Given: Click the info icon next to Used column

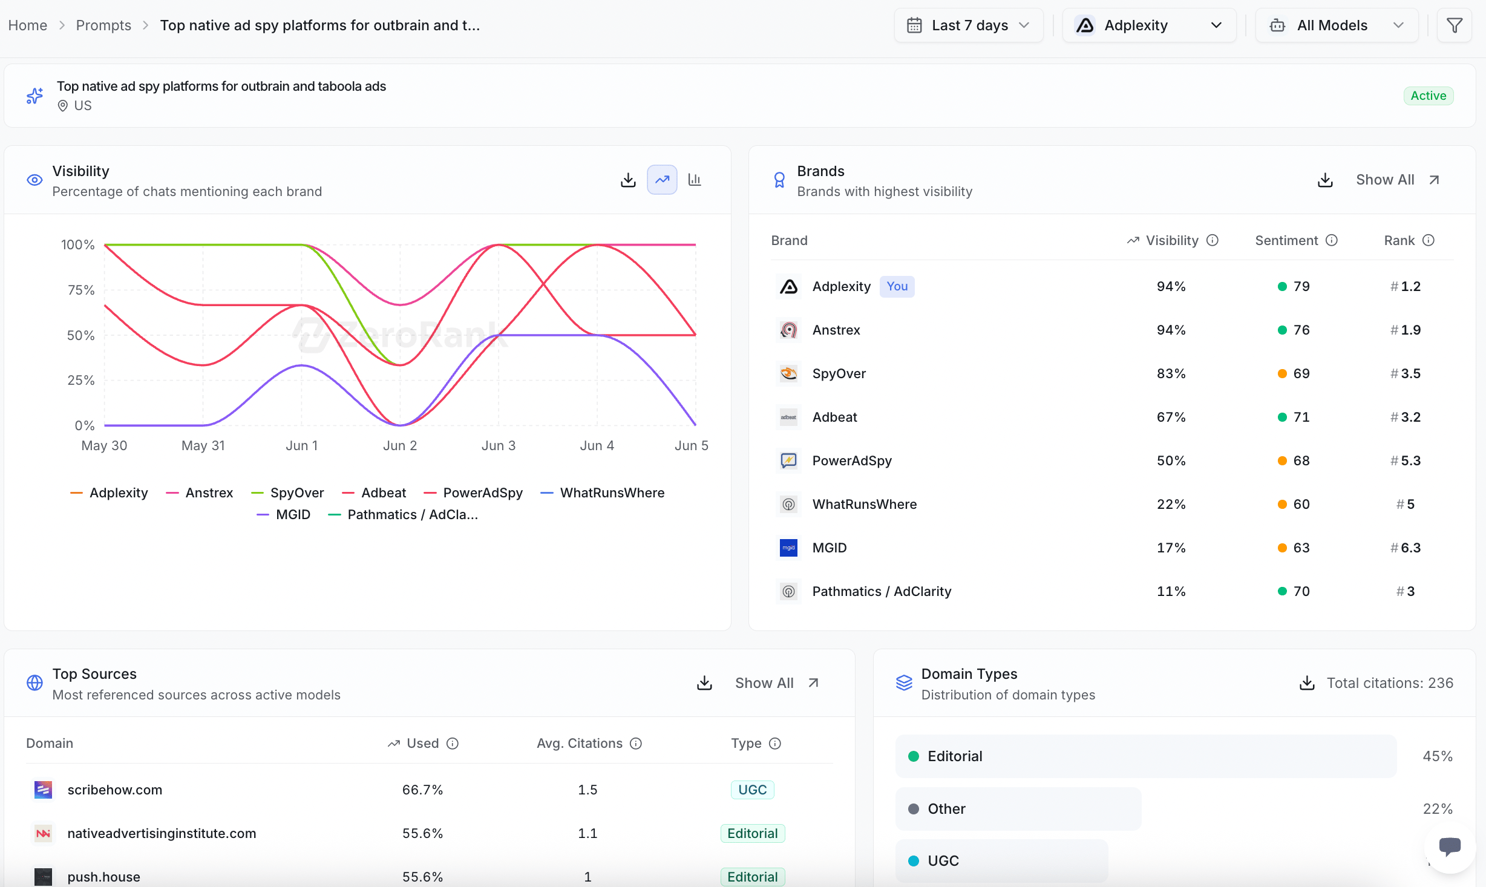Looking at the screenshot, I should pos(453,744).
